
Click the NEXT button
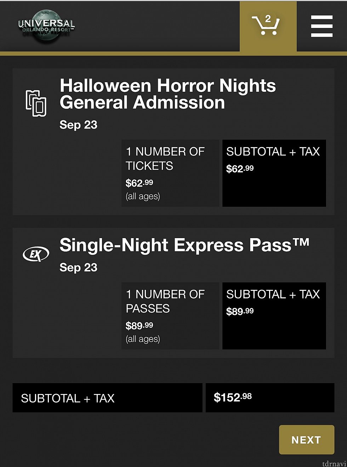[307, 440]
